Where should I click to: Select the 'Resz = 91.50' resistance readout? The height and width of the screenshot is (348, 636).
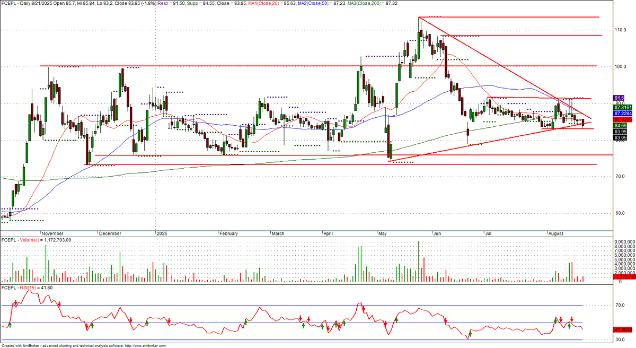point(171,3)
